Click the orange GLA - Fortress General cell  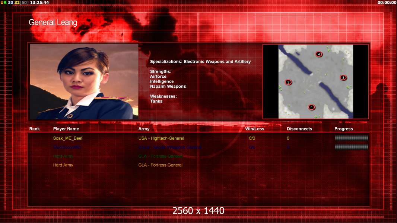pyautogui.click(x=160, y=165)
